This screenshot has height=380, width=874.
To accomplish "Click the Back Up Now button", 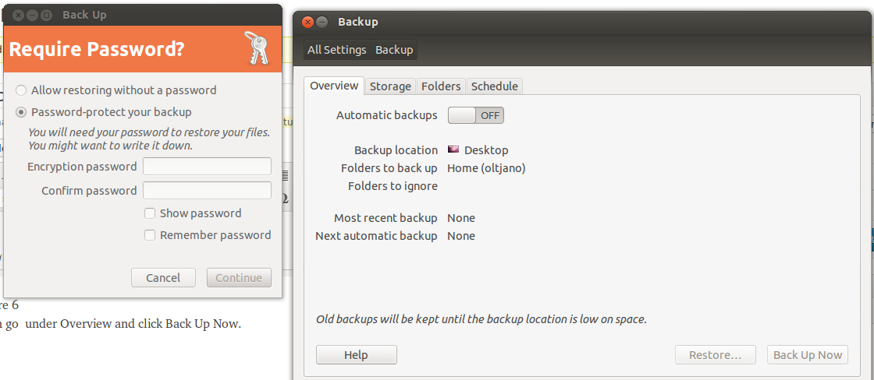I will click(807, 355).
